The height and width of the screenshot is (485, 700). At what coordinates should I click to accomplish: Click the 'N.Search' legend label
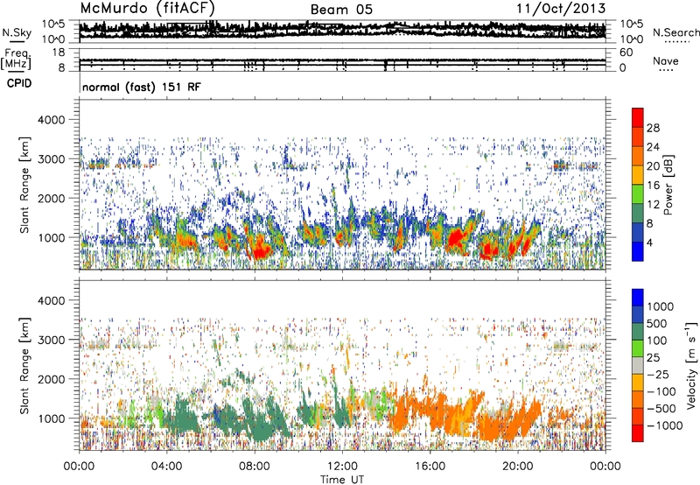tap(675, 32)
